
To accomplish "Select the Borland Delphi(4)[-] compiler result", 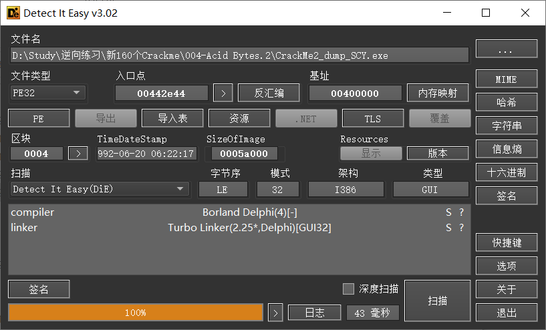I will [250, 212].
